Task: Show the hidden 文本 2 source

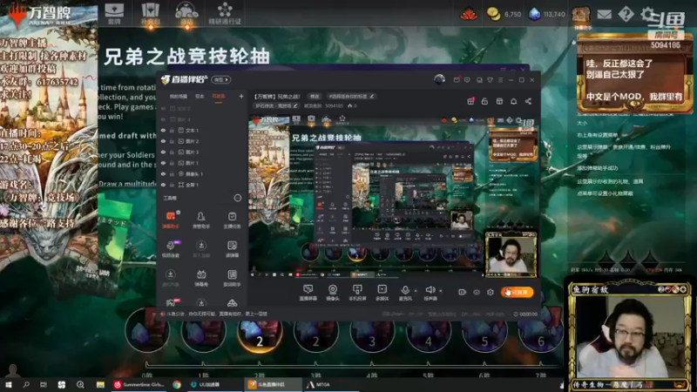Action: pyautogui.click(x=163, y=108)
